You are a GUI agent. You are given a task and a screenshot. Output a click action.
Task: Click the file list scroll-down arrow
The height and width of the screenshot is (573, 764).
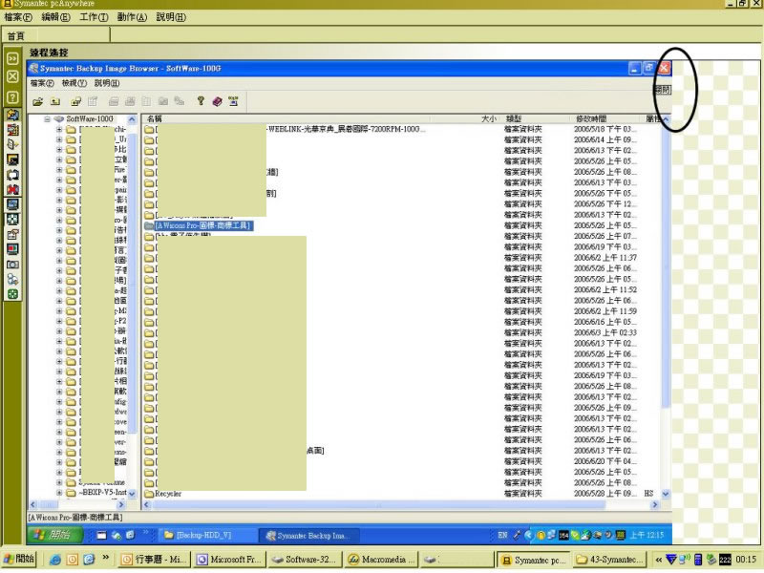pos(666,494)
